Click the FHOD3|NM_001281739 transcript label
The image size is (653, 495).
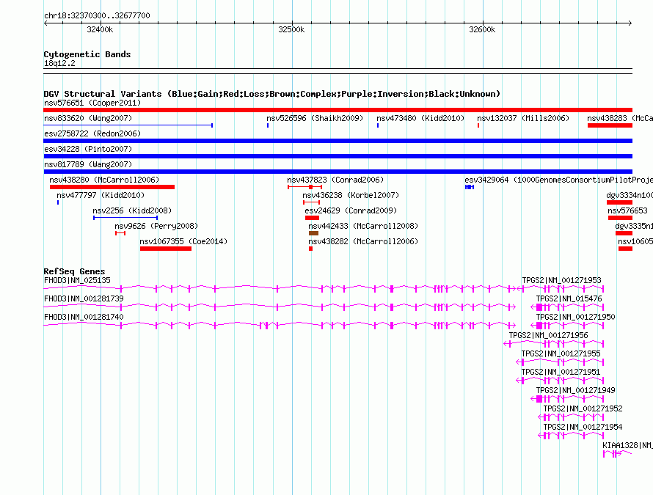(84, 298)
